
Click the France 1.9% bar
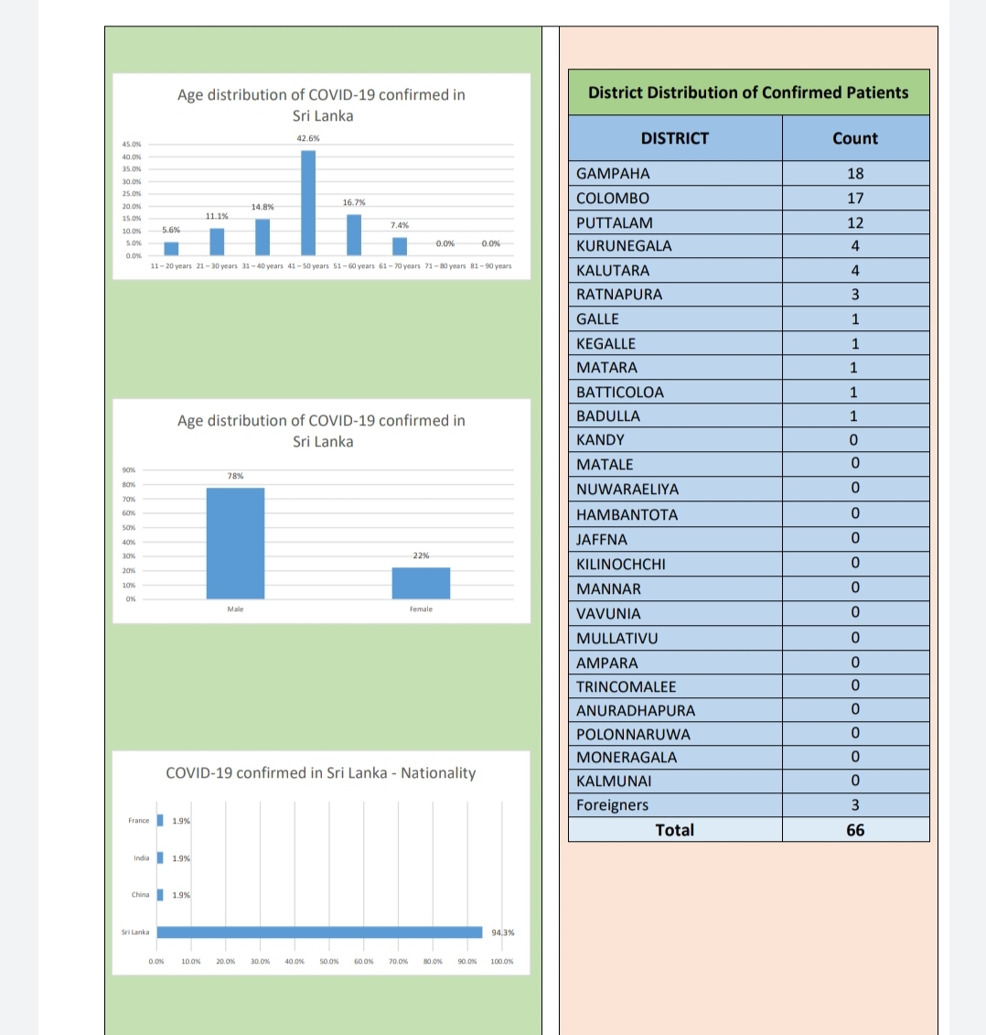click(x=160, y=821)
